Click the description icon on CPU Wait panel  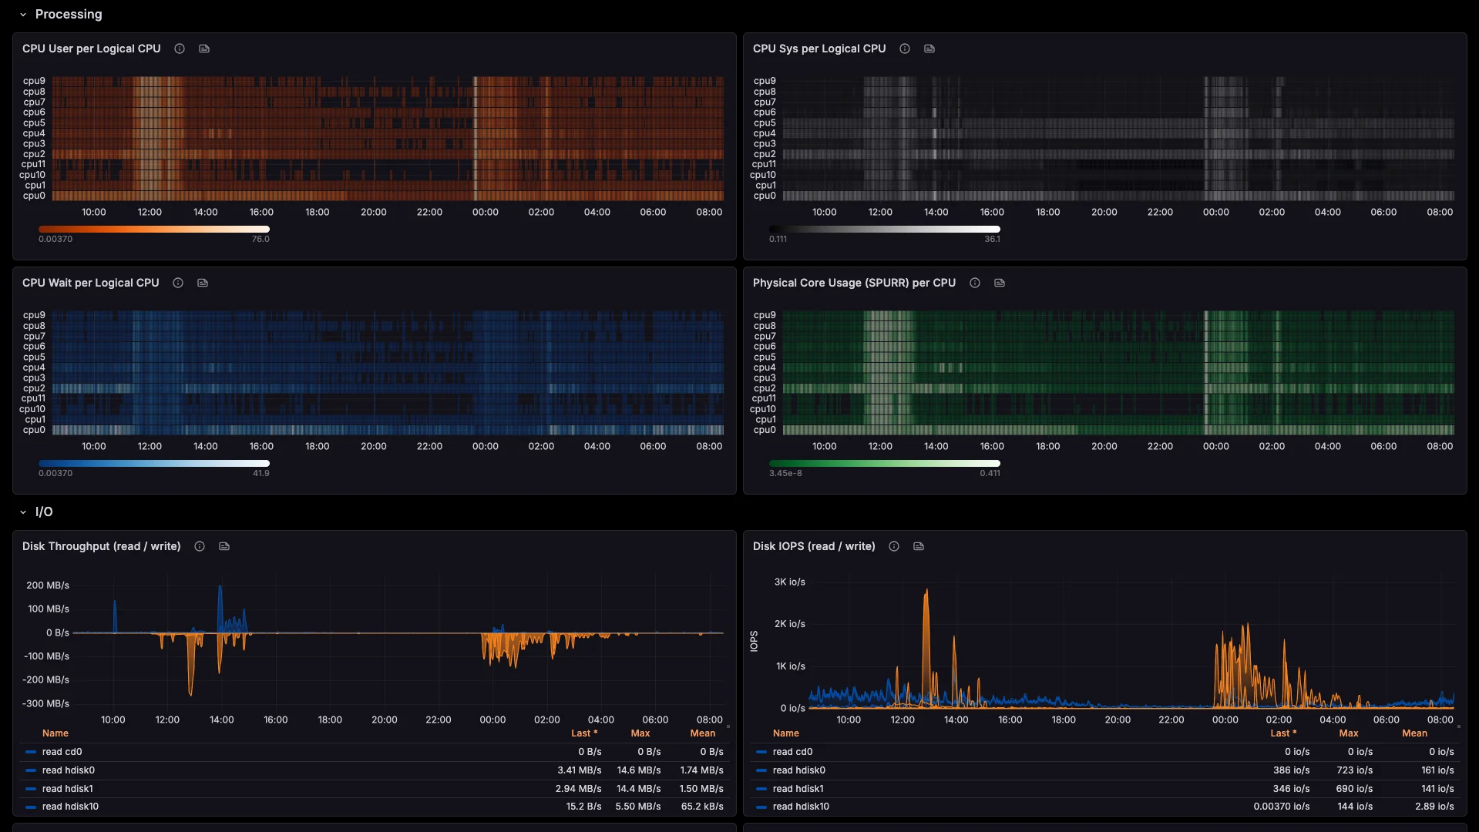pyautogui.click(x=202, y=283)
